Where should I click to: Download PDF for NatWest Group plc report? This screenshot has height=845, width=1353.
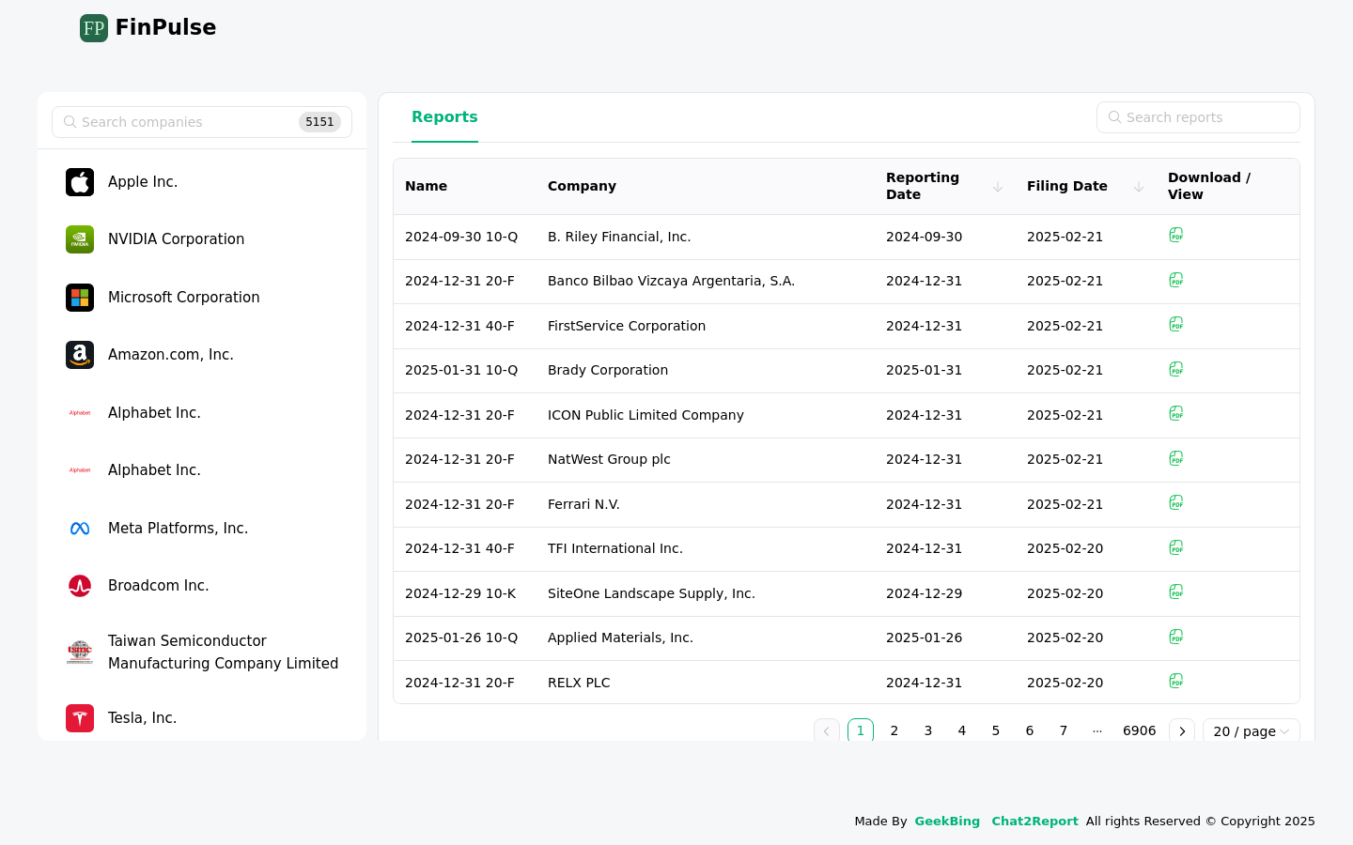click(x=1175, y=458)
